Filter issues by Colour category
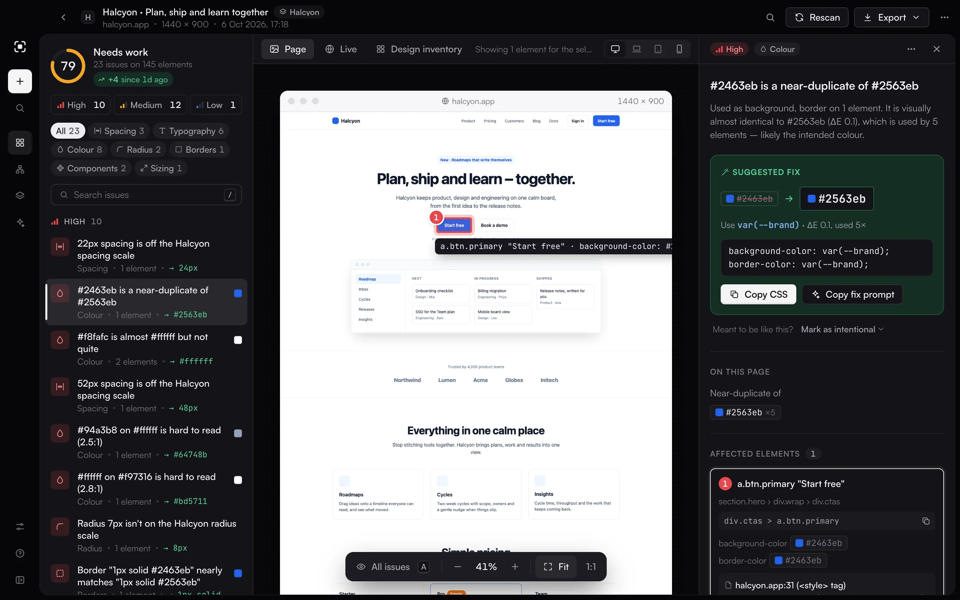Viewport: 960px width, 600px height. (79, 149)
